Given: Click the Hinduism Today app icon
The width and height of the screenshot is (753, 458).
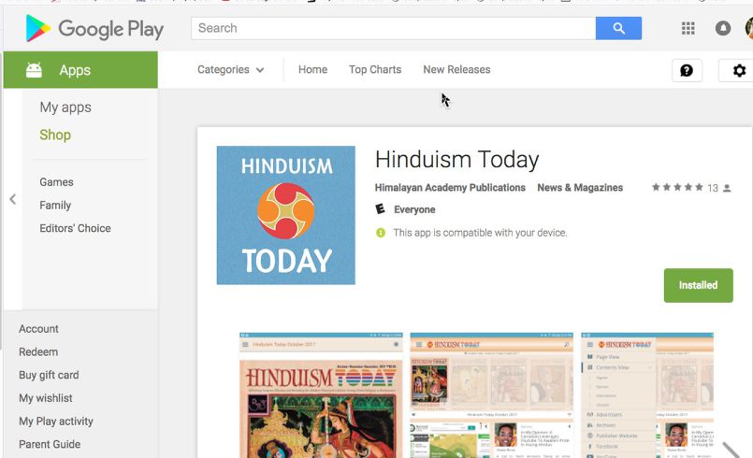Looking at the screenshot, I should [285, 215].
